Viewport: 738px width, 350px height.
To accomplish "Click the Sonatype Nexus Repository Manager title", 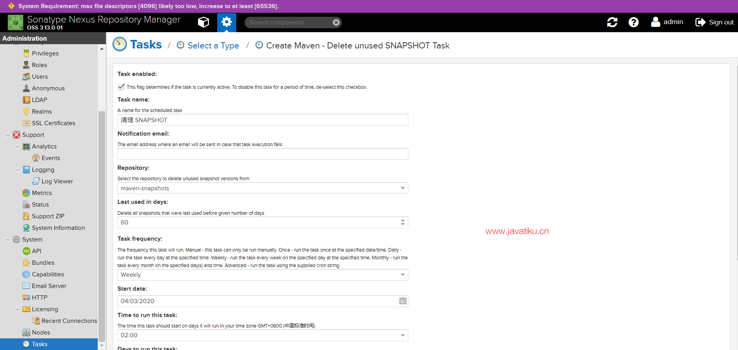I will [104, 19].
